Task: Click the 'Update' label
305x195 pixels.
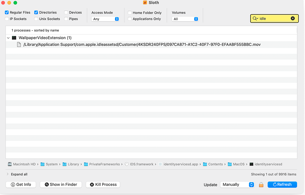Action: 210,185
